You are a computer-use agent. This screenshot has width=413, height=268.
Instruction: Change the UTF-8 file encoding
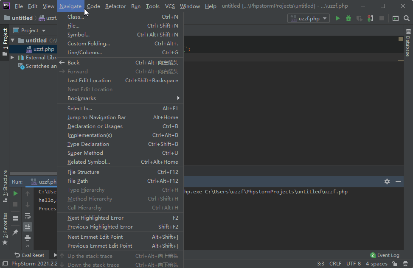point(354,263)
